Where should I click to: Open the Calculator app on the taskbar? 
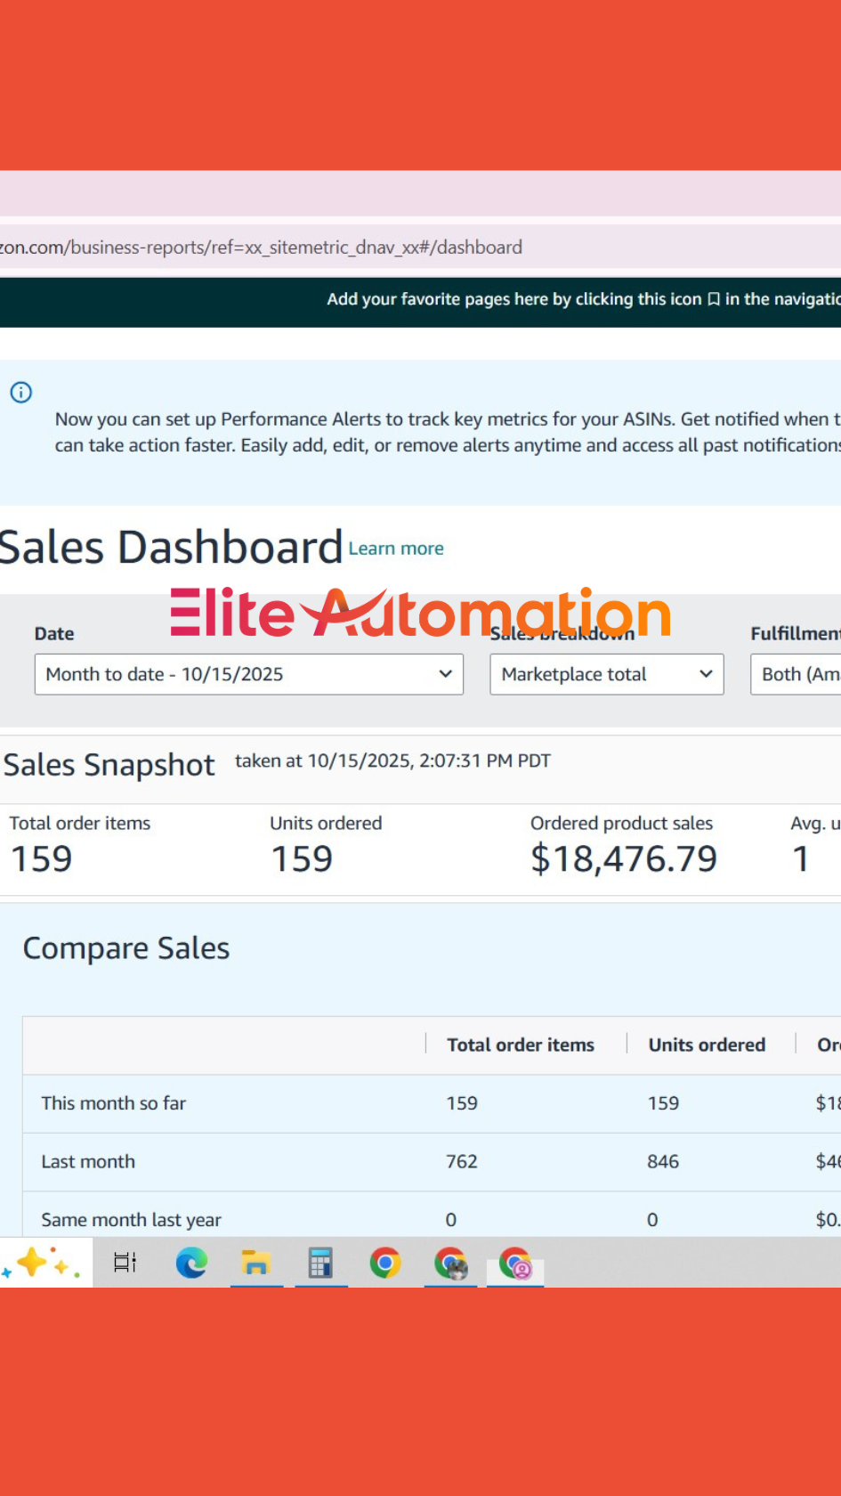click(x=320, y=1263)
